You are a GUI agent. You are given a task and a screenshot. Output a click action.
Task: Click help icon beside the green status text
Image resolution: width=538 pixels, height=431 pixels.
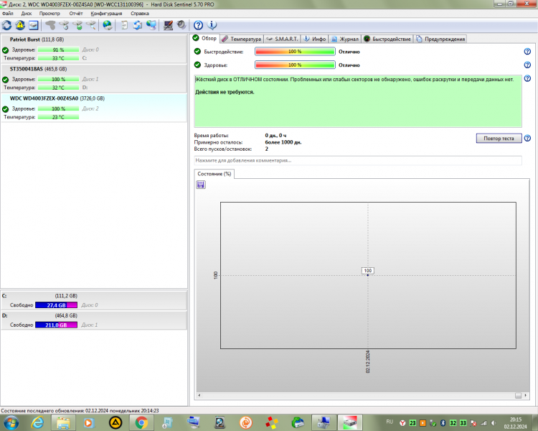click(x=527, y=78)
